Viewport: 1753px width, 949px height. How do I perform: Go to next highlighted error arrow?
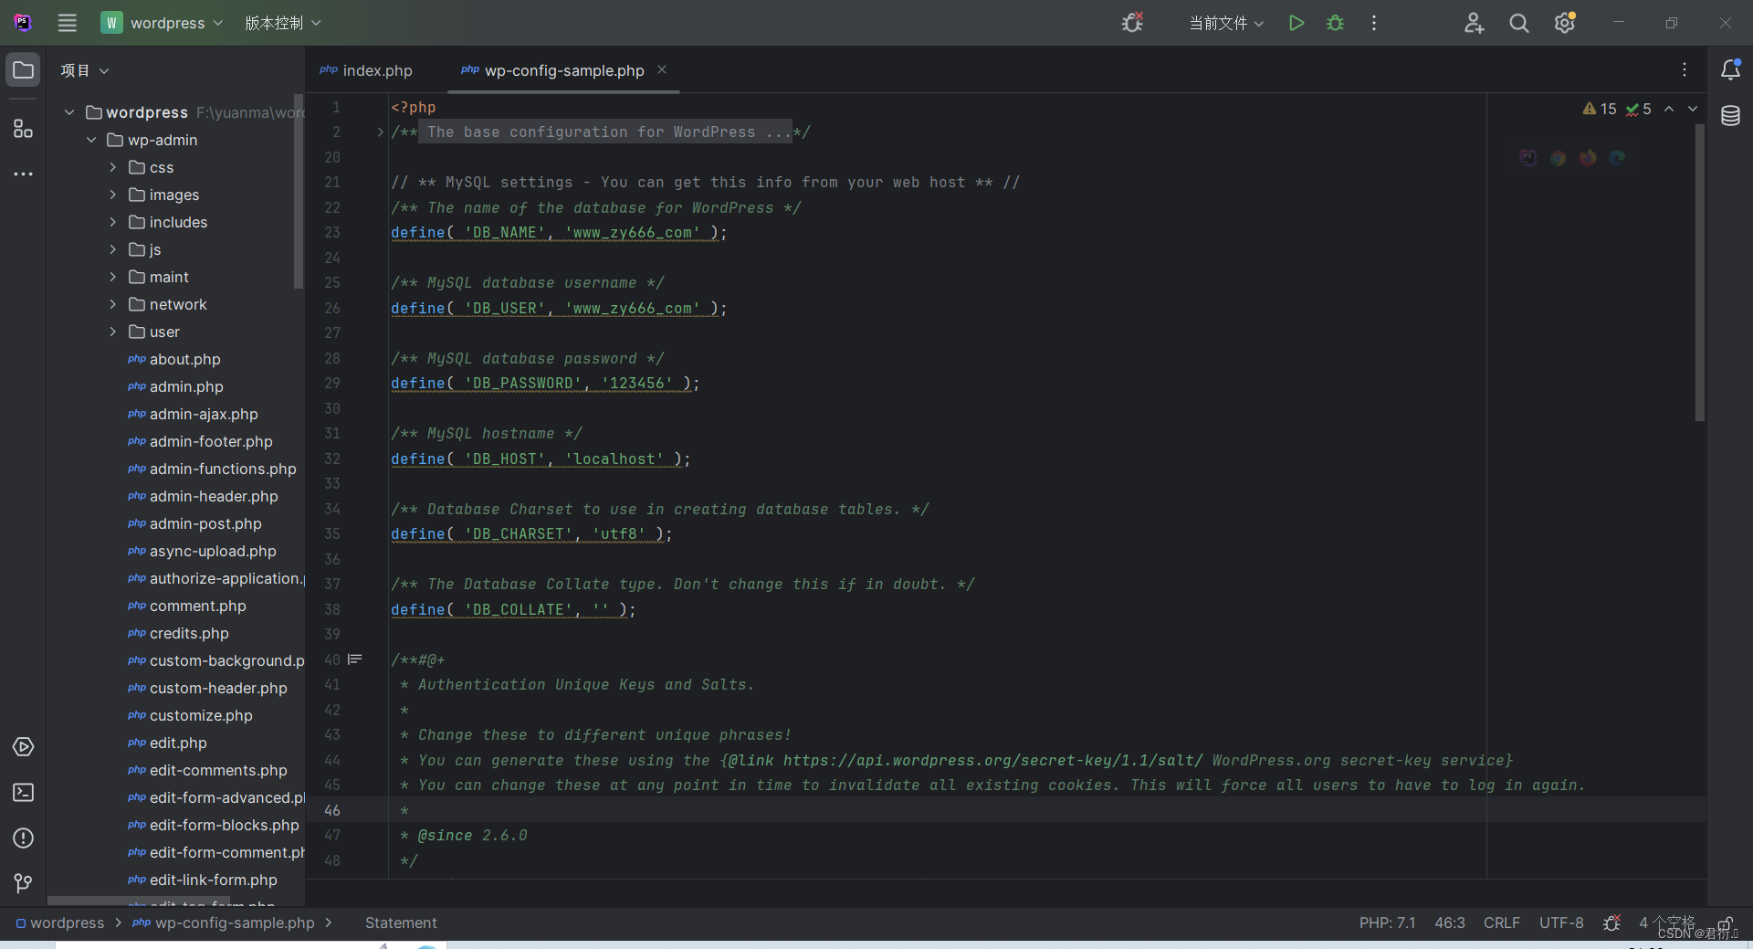[x=1693, y=109]
